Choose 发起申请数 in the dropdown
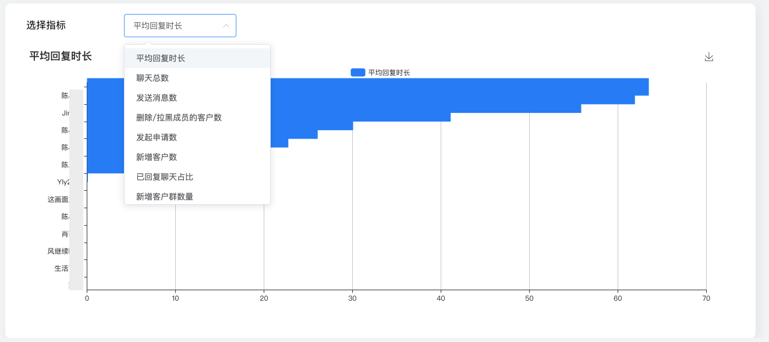The image size is (769, 342). [157, 137]
